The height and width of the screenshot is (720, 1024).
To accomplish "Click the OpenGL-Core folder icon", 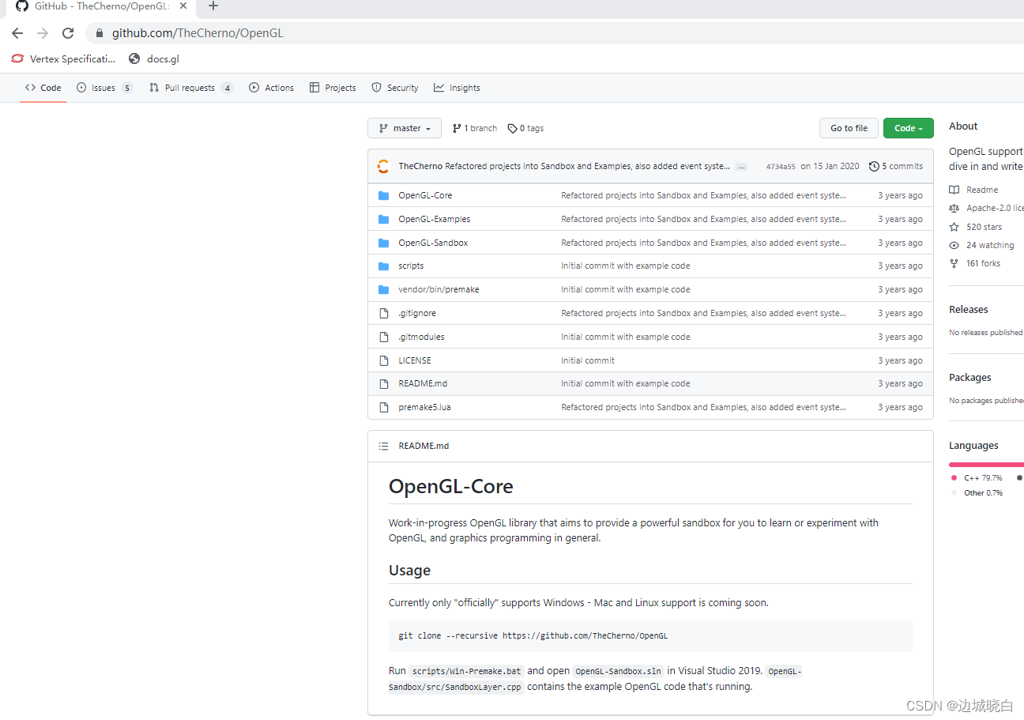I will tap(384, 195).
